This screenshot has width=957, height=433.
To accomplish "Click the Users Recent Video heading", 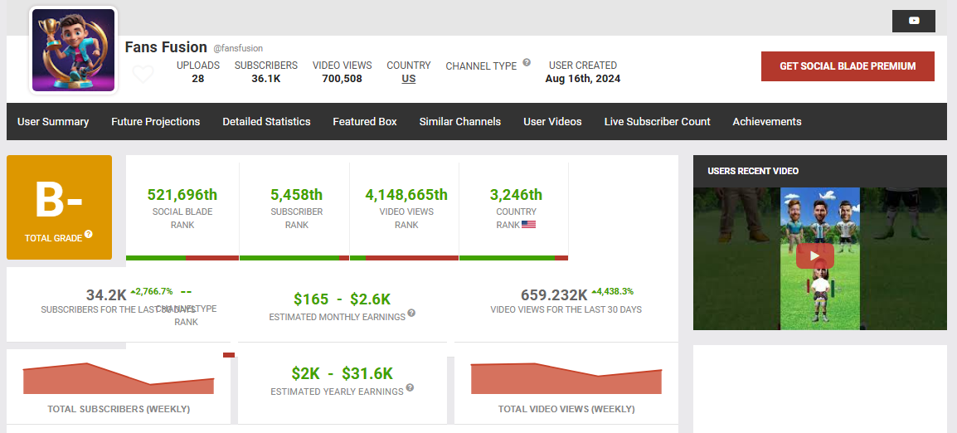I will click(x=753, y=171).
